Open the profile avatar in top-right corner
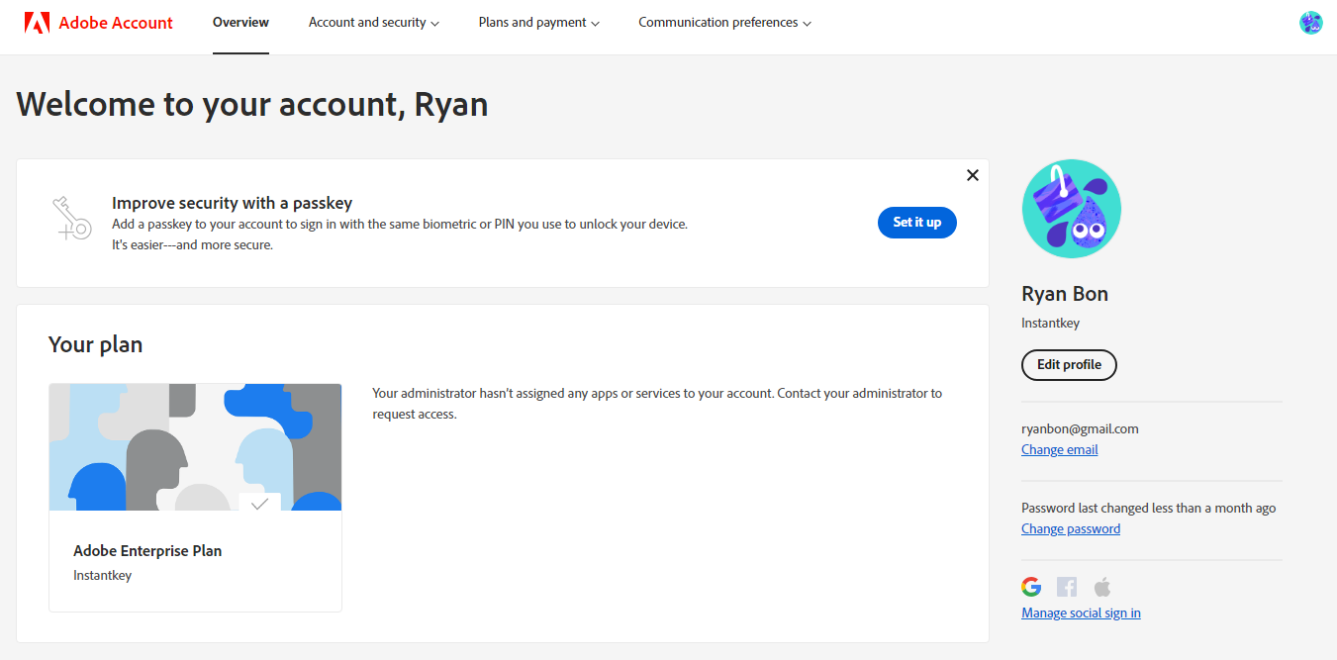1337x660 pixels. tap(1310, 23)
